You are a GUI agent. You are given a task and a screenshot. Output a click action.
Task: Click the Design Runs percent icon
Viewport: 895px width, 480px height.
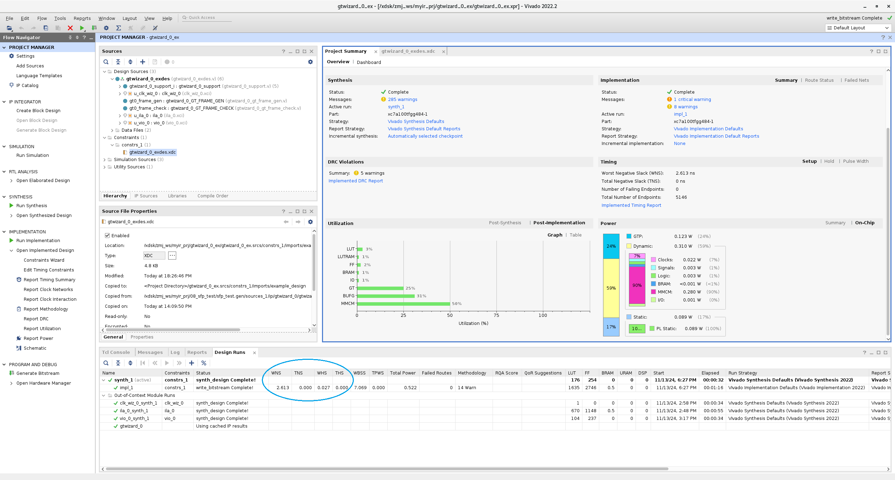click(204, 363)
